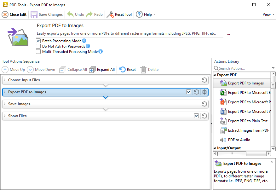The width and height of the screenshot is (276, 190).
Task: Select Extract Images from PDF action
Action: [242, 130]
